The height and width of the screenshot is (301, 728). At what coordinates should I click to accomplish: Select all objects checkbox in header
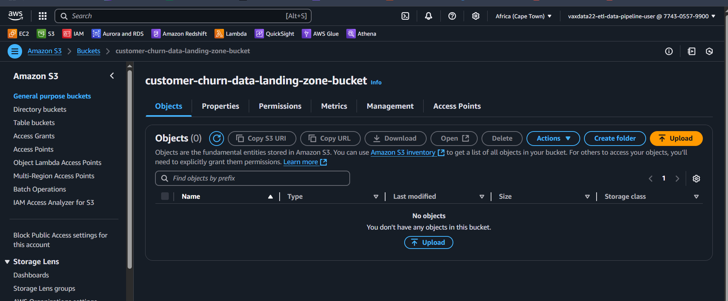point(165,196)
